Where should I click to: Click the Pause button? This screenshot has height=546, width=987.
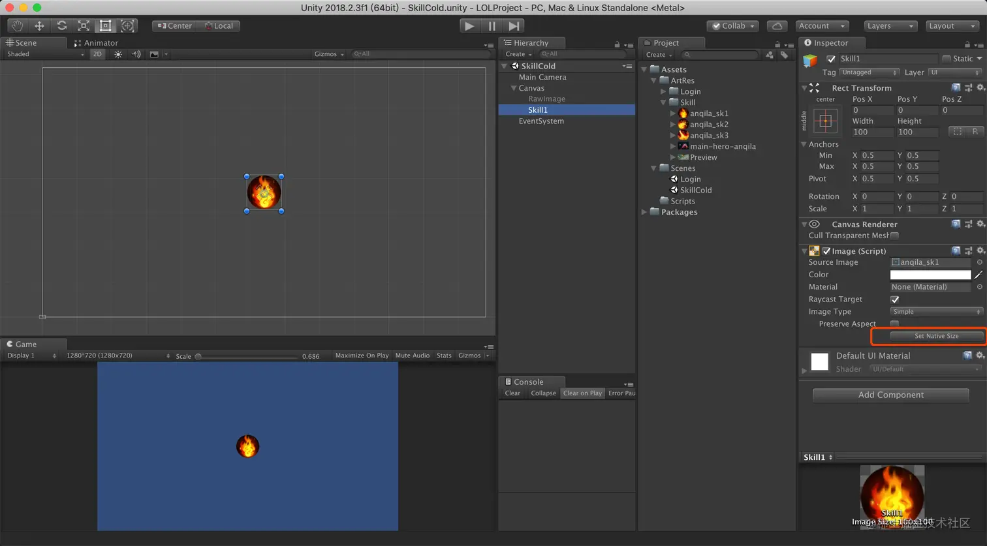[492, 25]
